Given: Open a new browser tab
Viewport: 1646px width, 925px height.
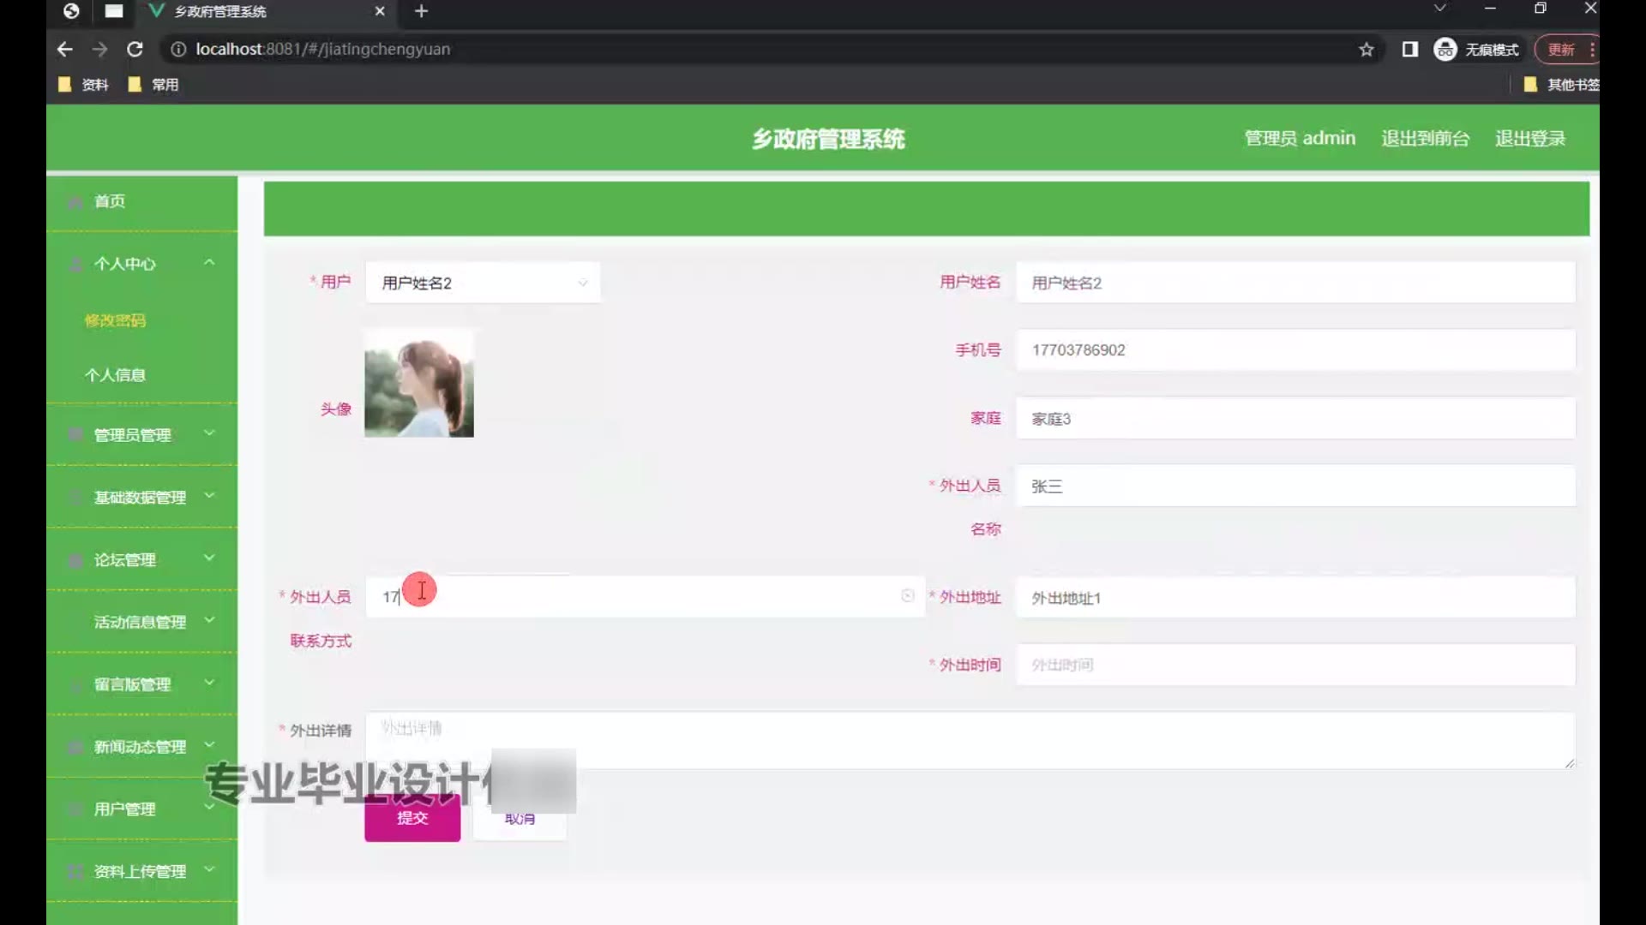Looking at the screenshot, I should 421,11.
